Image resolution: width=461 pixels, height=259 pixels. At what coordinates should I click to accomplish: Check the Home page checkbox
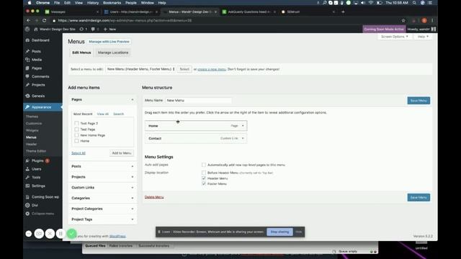76,141
